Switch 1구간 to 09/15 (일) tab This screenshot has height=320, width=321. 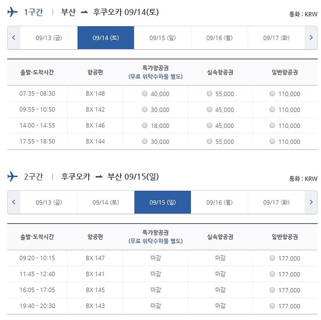pos(162,38)
